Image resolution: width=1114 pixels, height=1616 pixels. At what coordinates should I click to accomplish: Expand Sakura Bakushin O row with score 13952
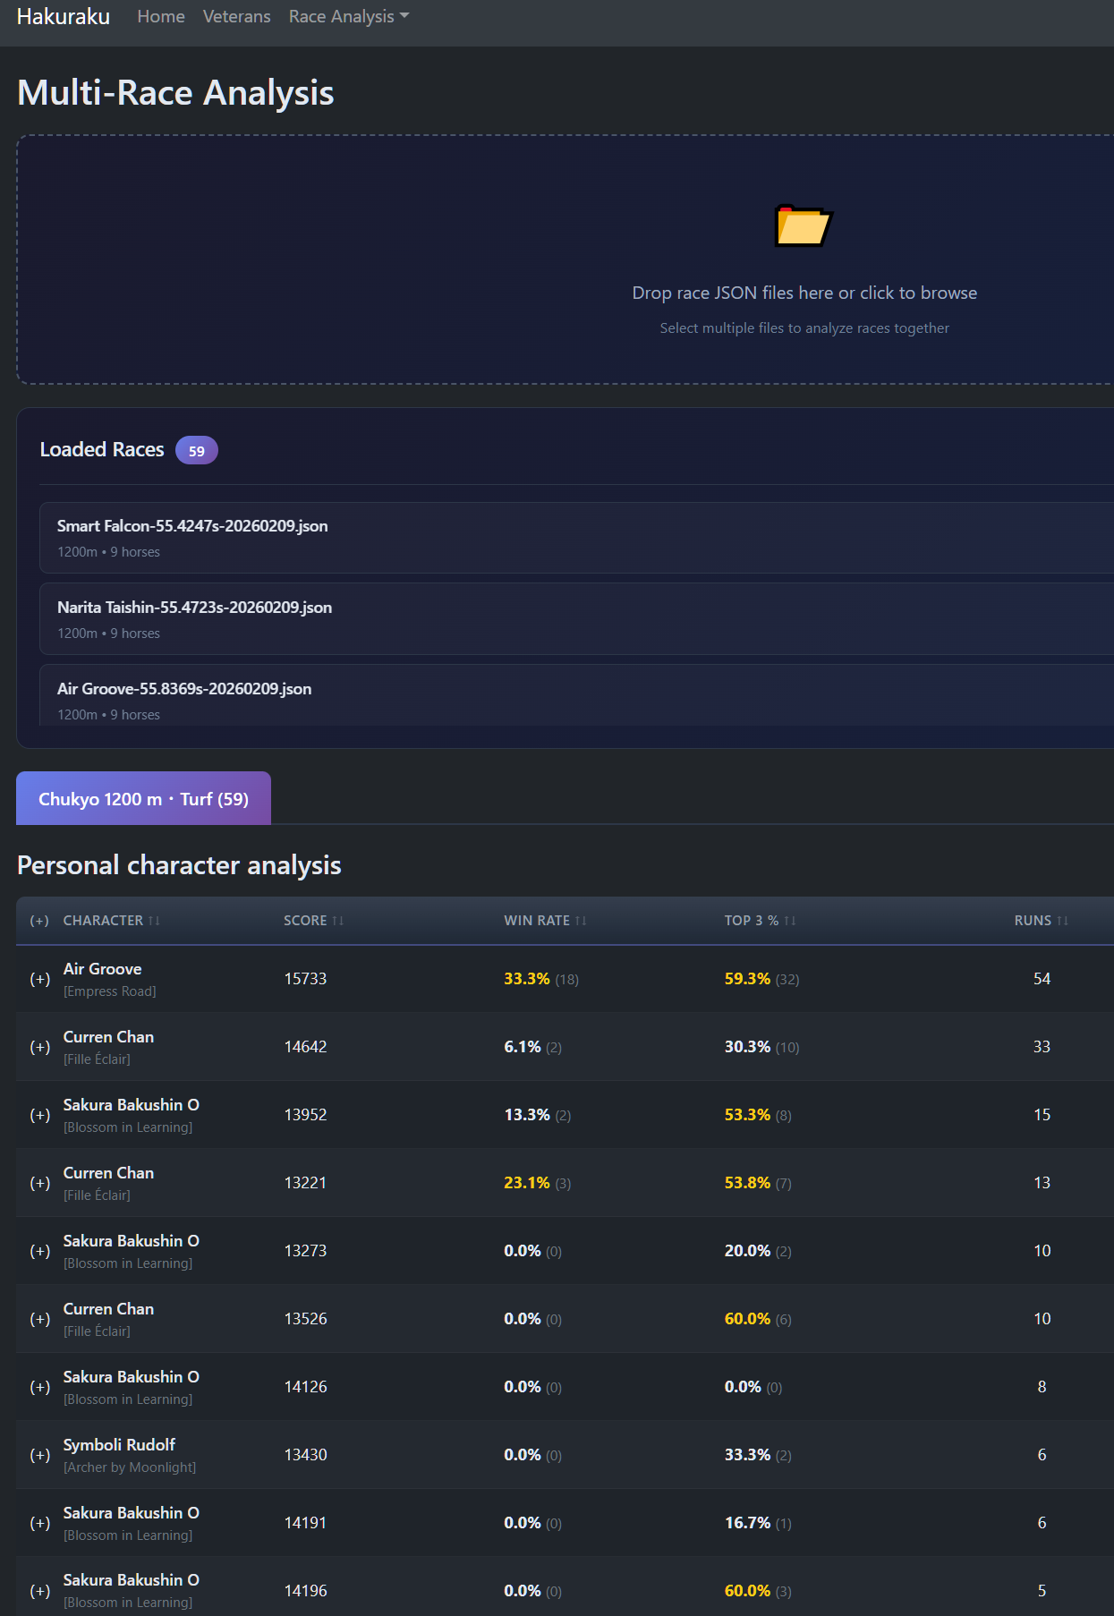tap(39, 1115)
